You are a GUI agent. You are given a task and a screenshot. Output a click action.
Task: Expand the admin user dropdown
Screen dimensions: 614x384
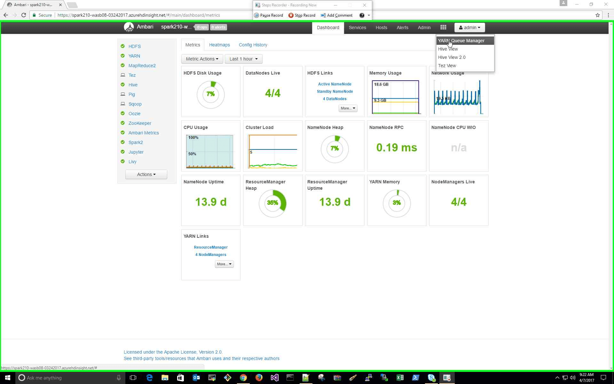(x=469, y=28)
